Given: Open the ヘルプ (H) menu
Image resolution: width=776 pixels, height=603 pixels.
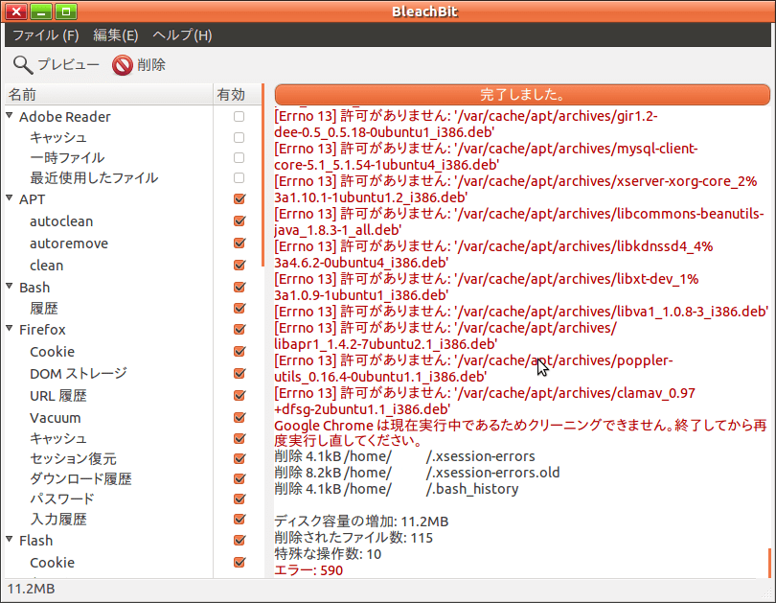Looking at the screenshot, I should click(182, 35).
